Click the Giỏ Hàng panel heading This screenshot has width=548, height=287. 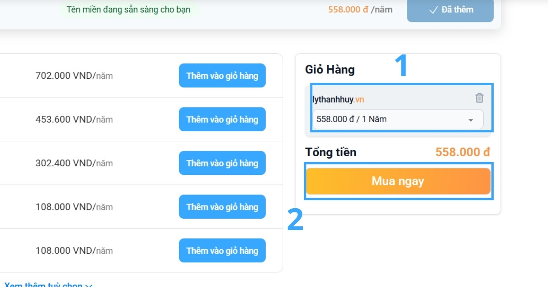point(330,69)
